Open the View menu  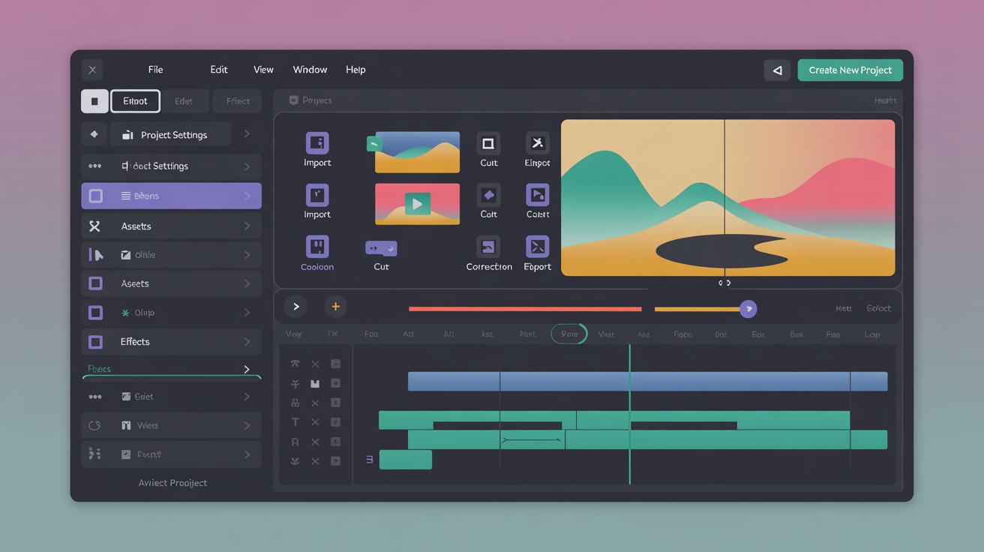coord(263,70)
